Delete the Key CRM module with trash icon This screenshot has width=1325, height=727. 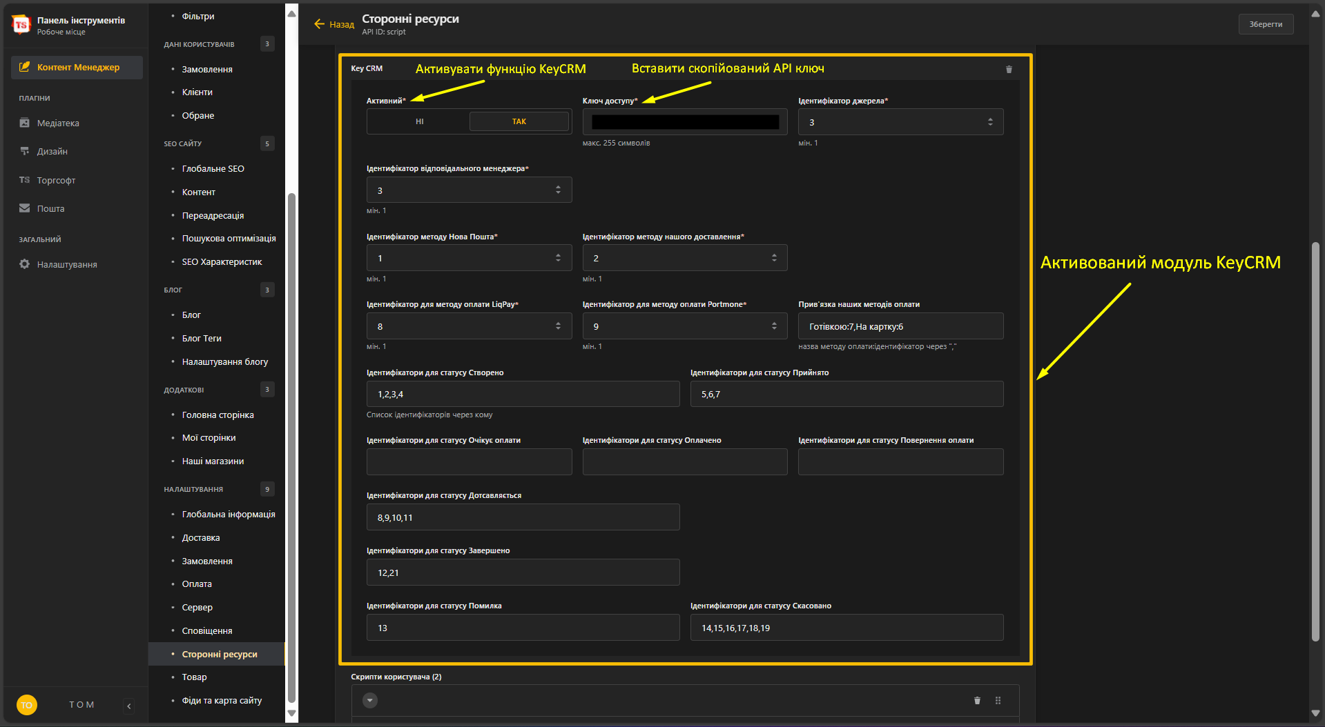coord(1009,69)
